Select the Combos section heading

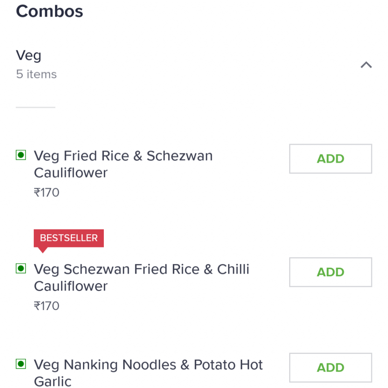point(49,11)
